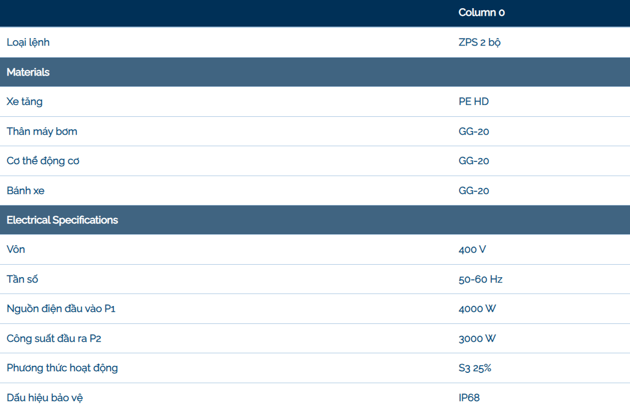The width and height of the screenshot is (630, 406).
Task: Click the Bánh xe row label
Action: pyautogui.click(x=26, y=191)
